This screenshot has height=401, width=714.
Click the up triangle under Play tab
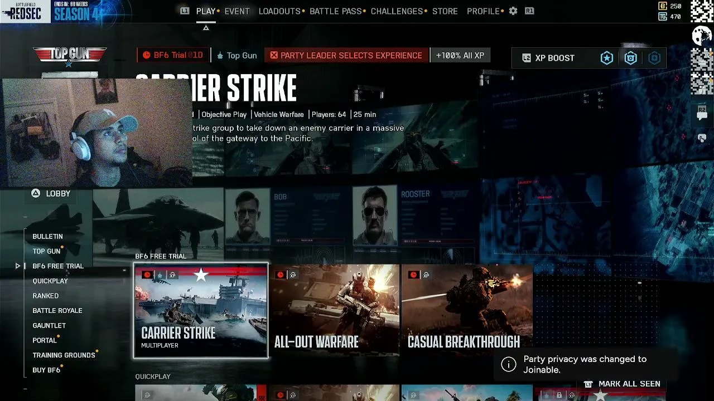point(206,28)
